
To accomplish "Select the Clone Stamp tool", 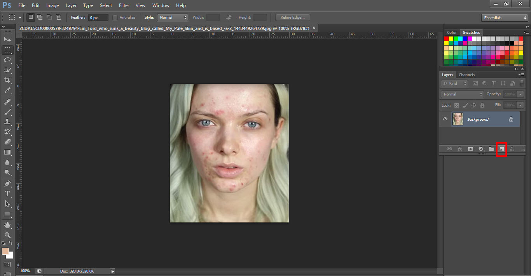I will 8,122.
